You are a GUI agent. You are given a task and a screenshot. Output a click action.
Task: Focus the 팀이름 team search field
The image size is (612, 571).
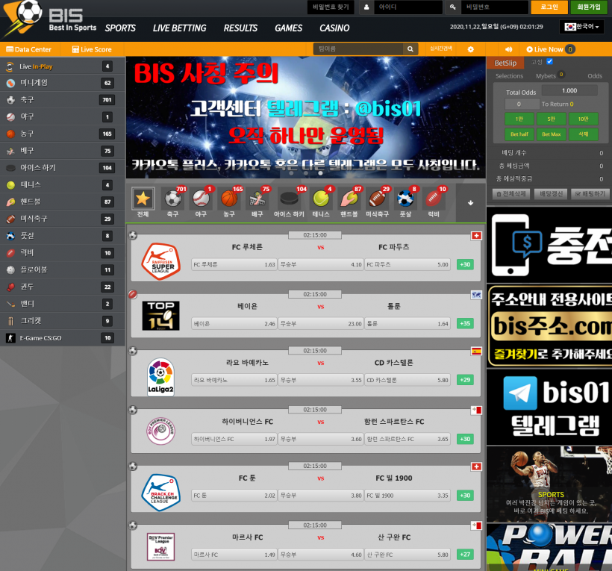click(358, 49)
